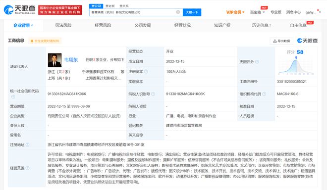Select the 公司发展 tab

tap(143, 25)
